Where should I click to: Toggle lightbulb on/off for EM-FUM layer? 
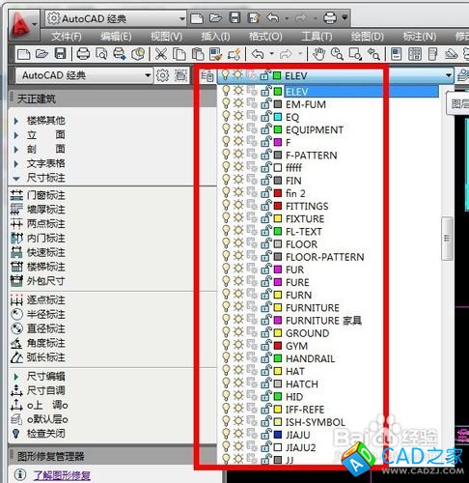tap(226, 103)
